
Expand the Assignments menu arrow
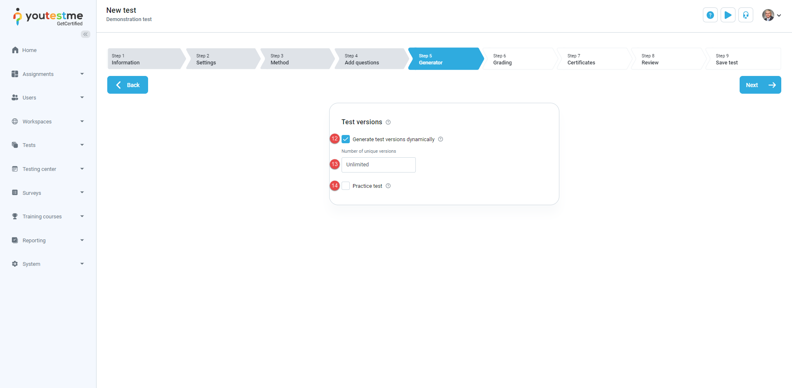coord(82,74)
